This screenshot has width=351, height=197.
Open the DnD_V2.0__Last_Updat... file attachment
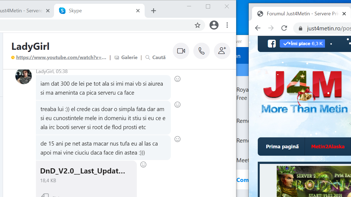point(86,179)
